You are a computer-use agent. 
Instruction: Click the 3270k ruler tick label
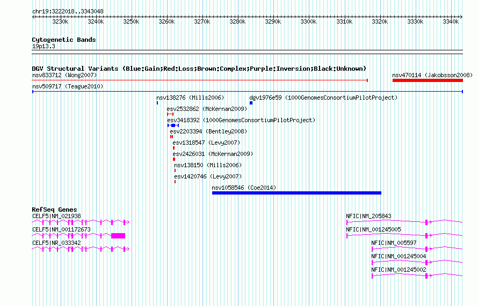202,21
